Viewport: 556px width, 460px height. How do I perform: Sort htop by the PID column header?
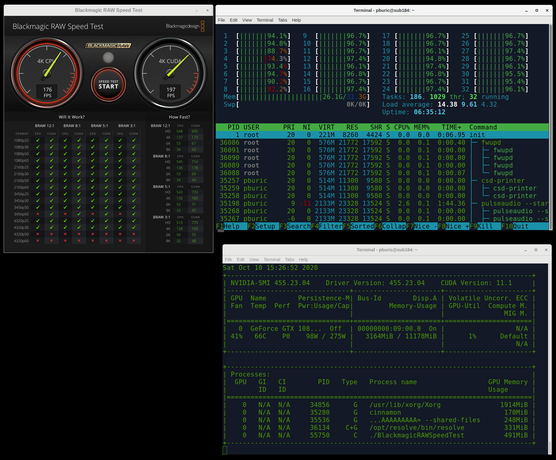(x=233, y=127)
